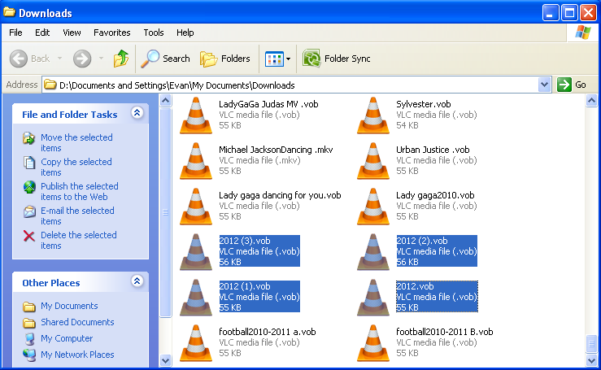601x370 pixels.
Task: Click task pane scrollbar up arrow
Action: pyautogui.click(x=165, y=101)
